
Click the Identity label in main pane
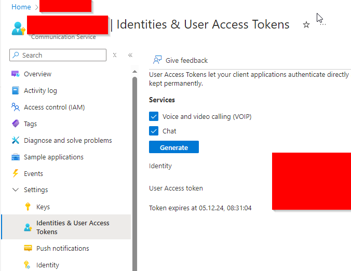(x=160, y=166)
